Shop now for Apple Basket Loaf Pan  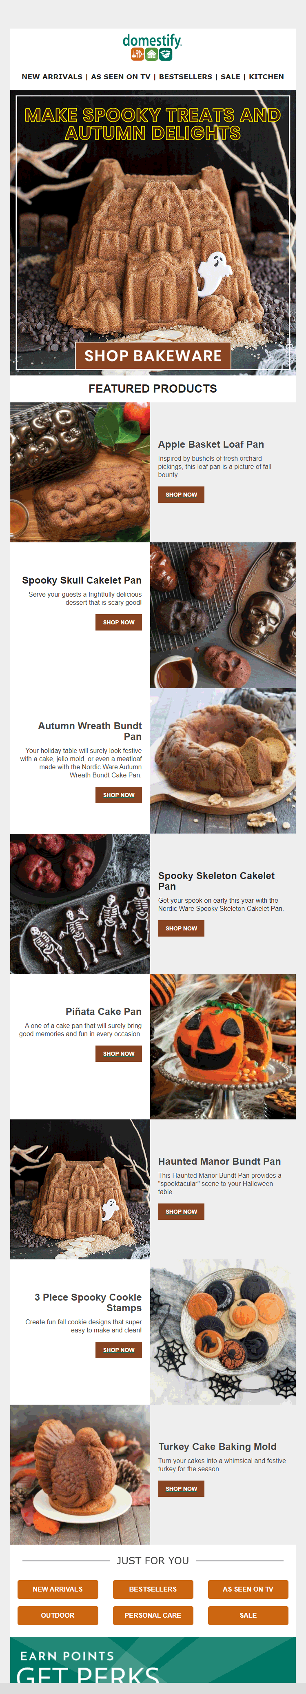click(x=181, y=495)
